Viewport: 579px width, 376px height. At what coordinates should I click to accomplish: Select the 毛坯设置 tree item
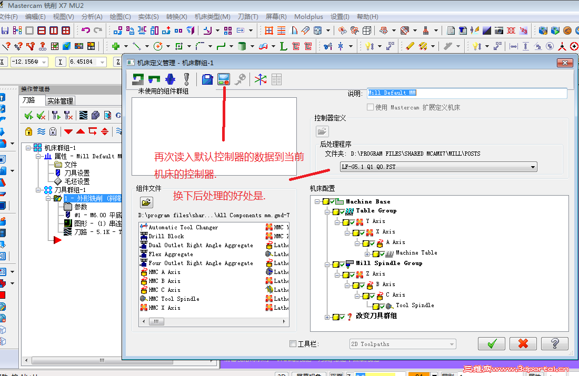pos(77,181)
